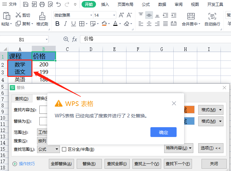The image size is (231, 171).
Task: Click the Paste clipboard icon
Action: (7, 16)
